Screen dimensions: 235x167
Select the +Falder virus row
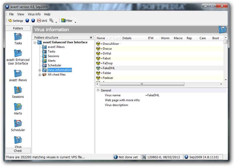tap(159, 73)
